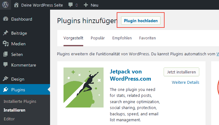Open Kommentare menu item
Viewport: 219px width, 125px height.
pyautogui.click(x=23, y=65)
